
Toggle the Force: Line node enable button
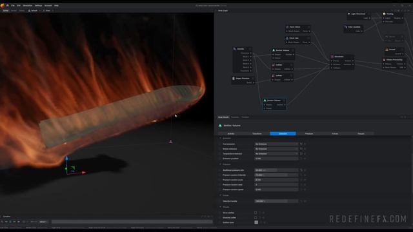click(x=308, y=38)
